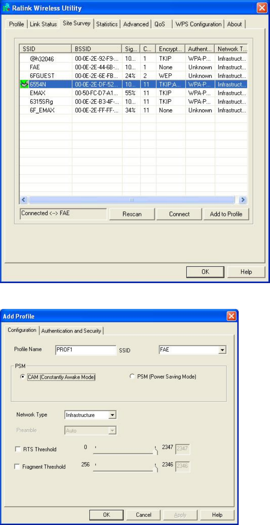Select the 6F_EMAX network row
The width and height of the screenshot is (270, 525).
[x=134, y=110]
